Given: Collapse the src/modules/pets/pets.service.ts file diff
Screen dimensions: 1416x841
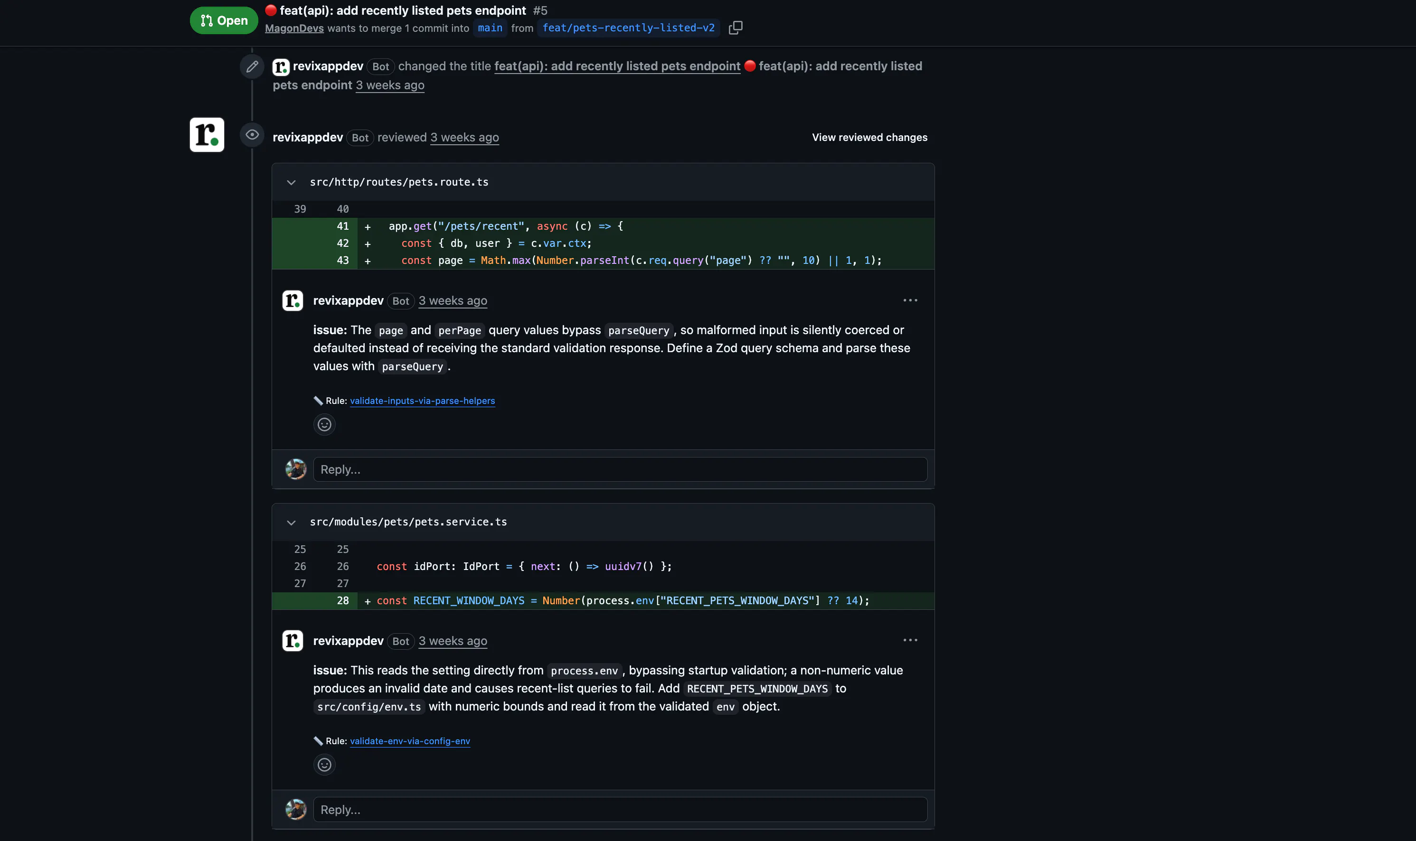Looking at the screenshot, I should coord(291,523).
